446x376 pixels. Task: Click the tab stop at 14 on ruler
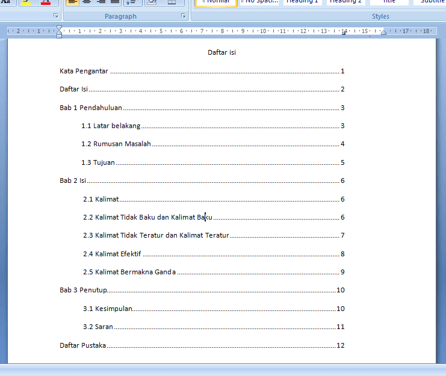(344, 34)
